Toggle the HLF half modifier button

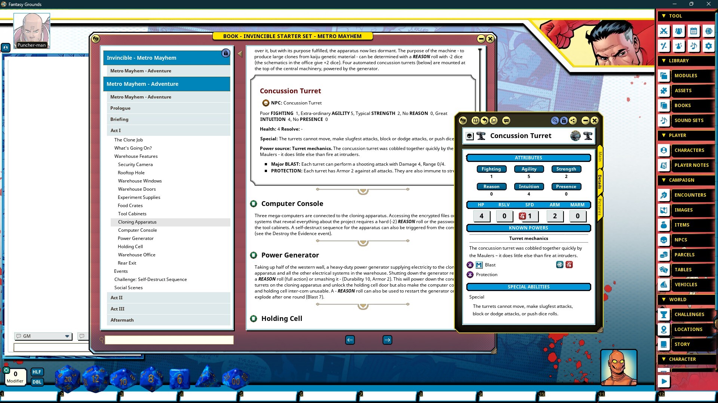[37, 372]
